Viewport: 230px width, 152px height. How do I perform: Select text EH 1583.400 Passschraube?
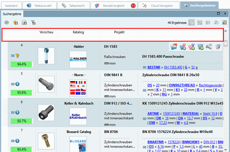coord(163,57)
